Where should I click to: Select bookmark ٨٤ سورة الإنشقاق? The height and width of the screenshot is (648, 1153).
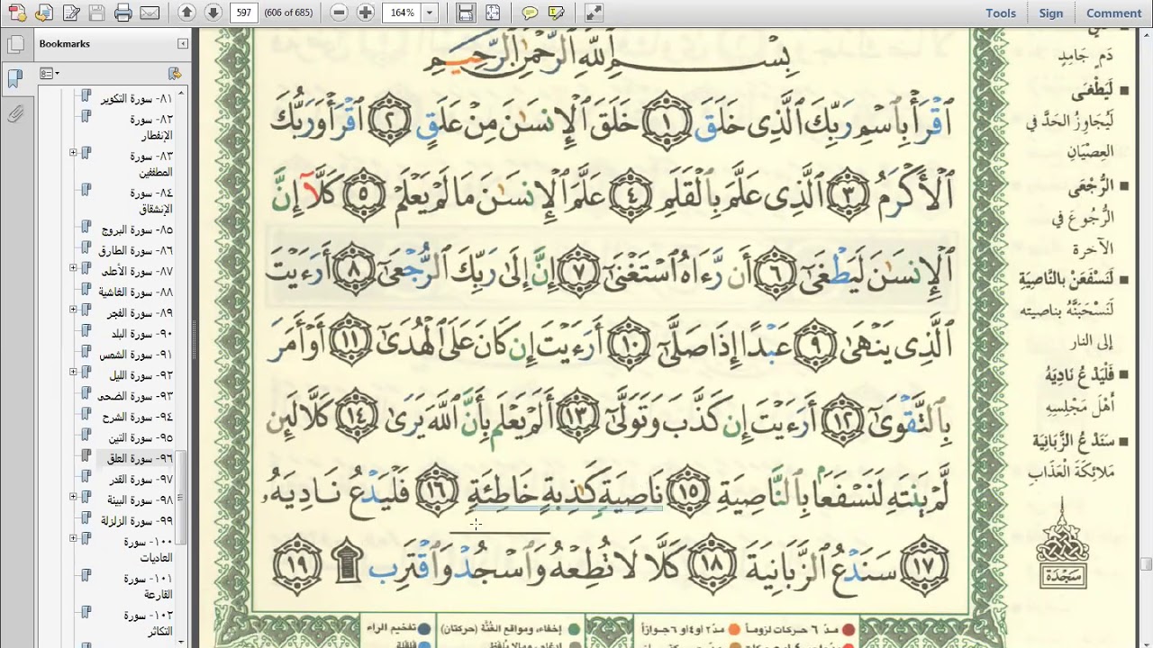click(x=150, y=201)
